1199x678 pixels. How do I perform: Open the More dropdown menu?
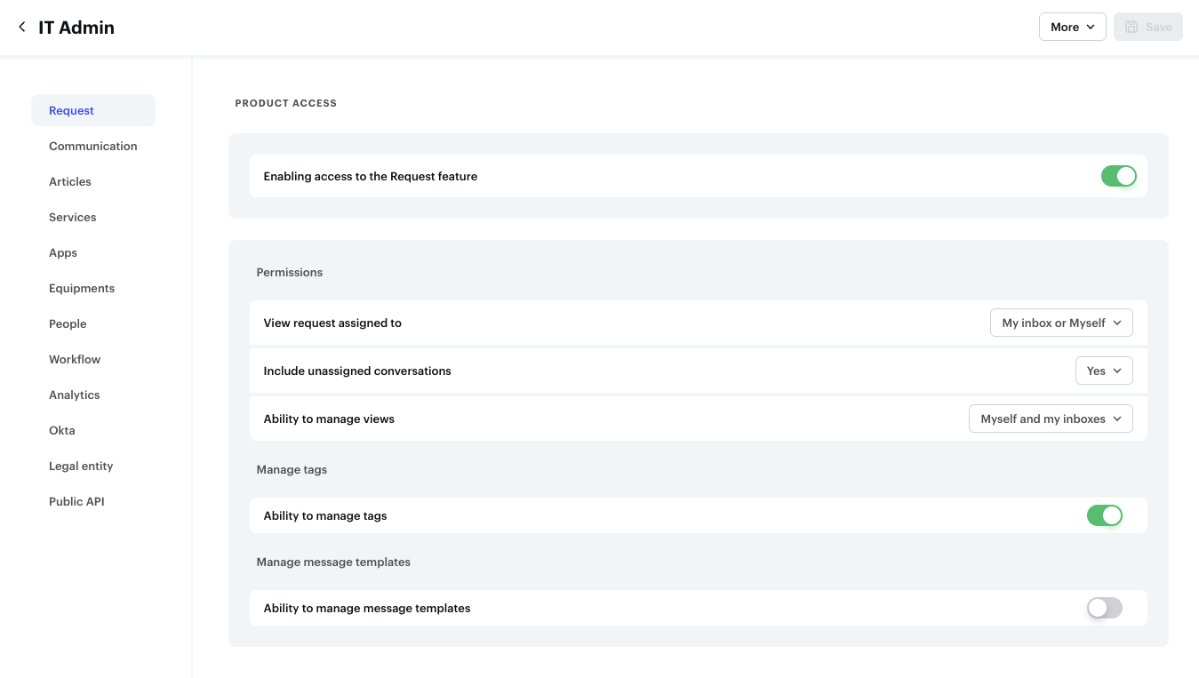(x=1072, y=28)
